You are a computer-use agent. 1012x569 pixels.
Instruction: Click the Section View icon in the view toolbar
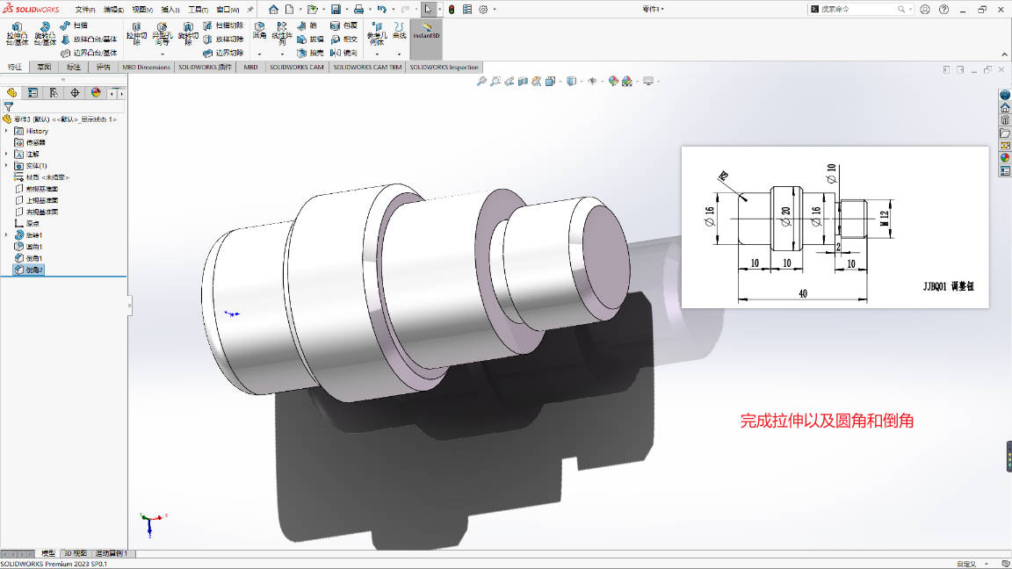523,82
